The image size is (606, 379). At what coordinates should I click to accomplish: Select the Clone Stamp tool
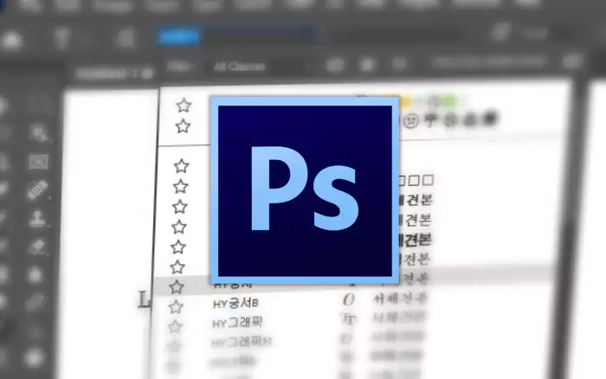[37, 218]
